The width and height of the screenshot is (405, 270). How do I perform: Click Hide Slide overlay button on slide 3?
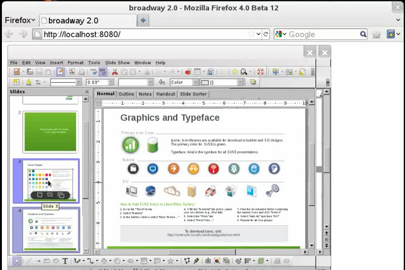pos(50,195)
